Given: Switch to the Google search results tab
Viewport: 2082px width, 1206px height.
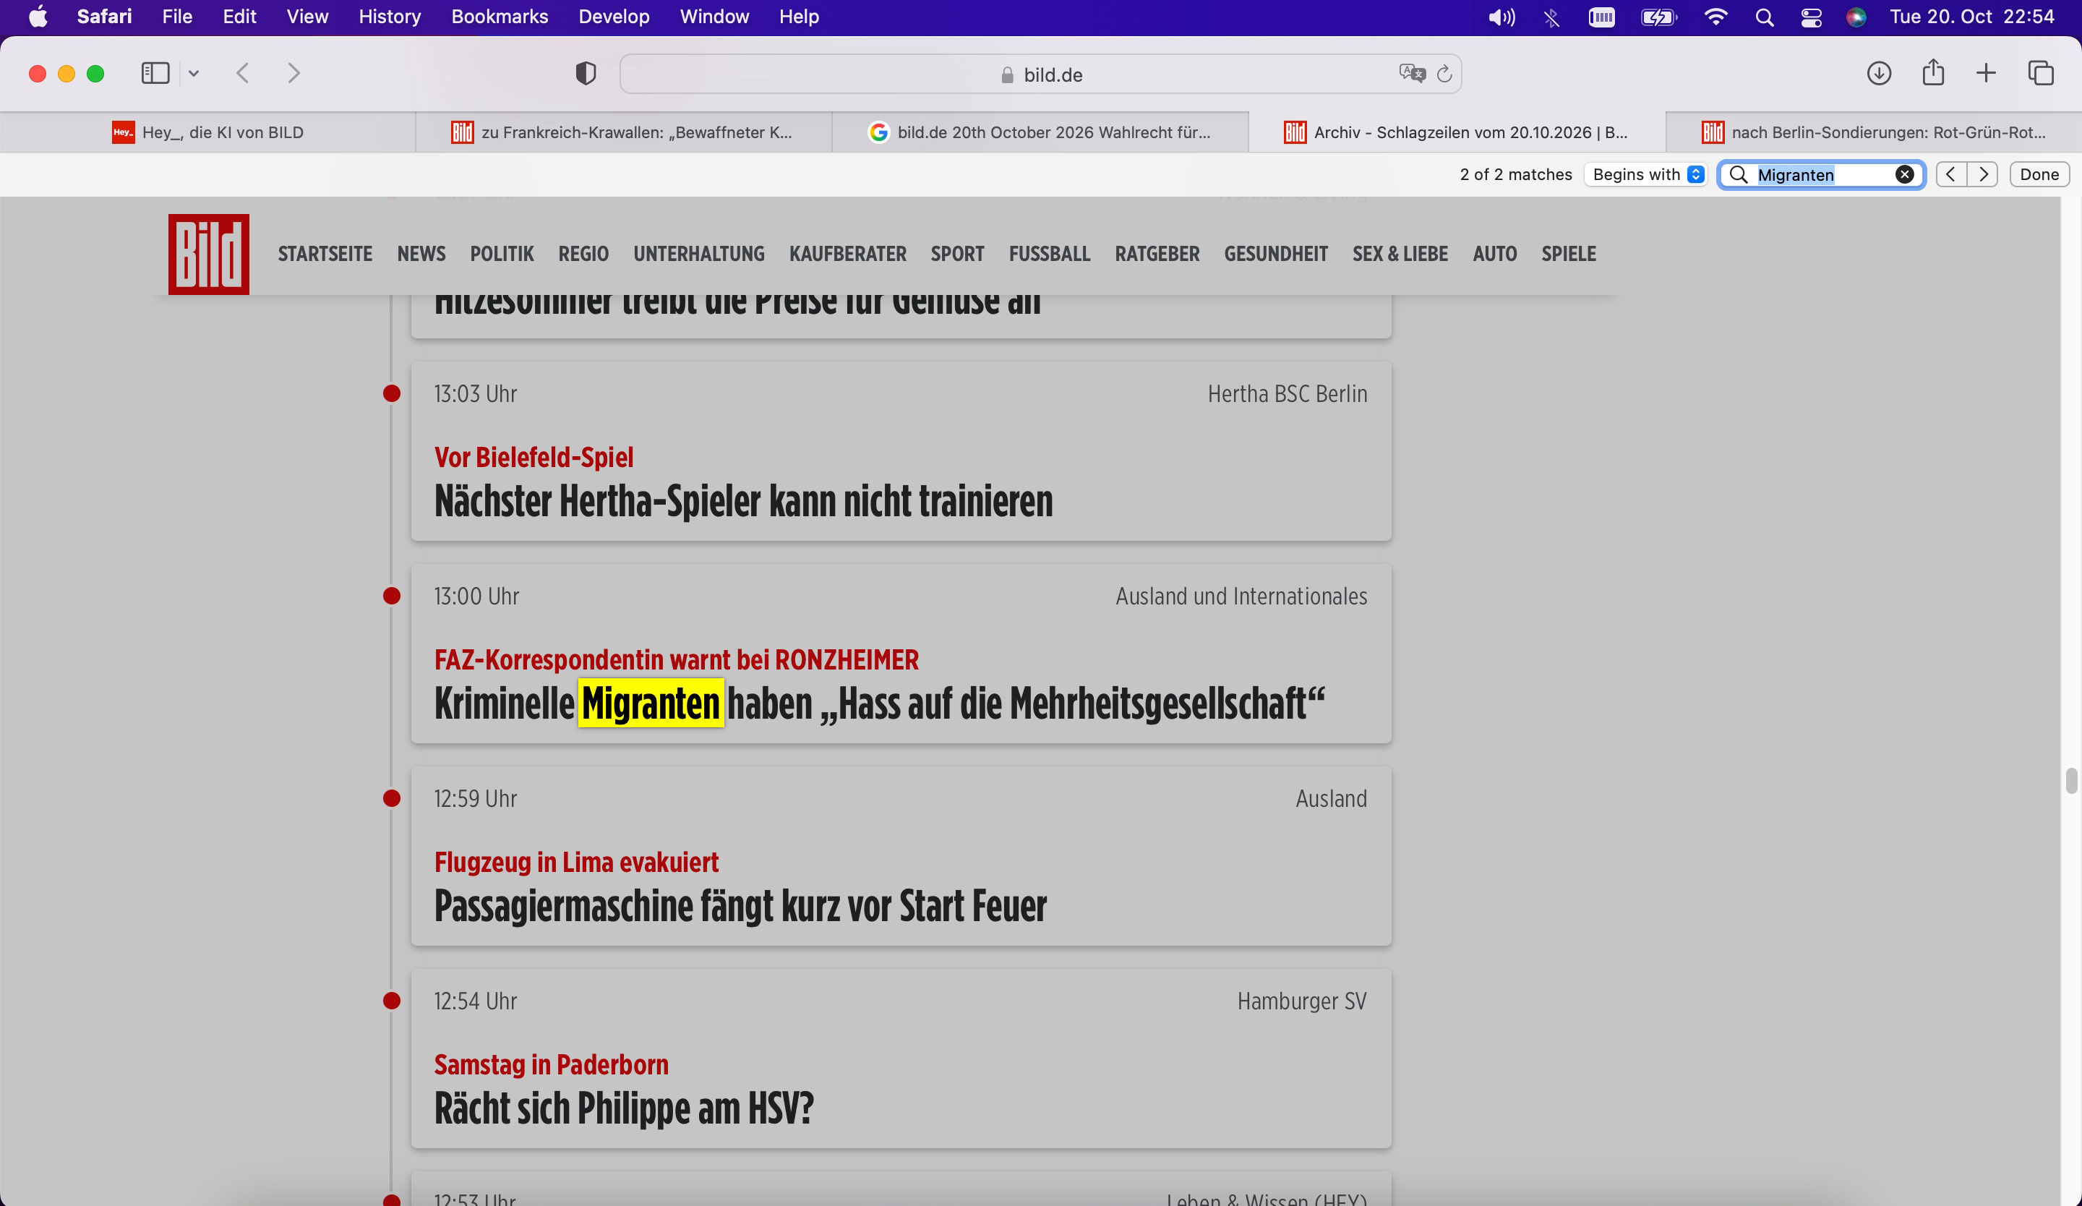Looking at the screenshot, I should pos(1040,132).
